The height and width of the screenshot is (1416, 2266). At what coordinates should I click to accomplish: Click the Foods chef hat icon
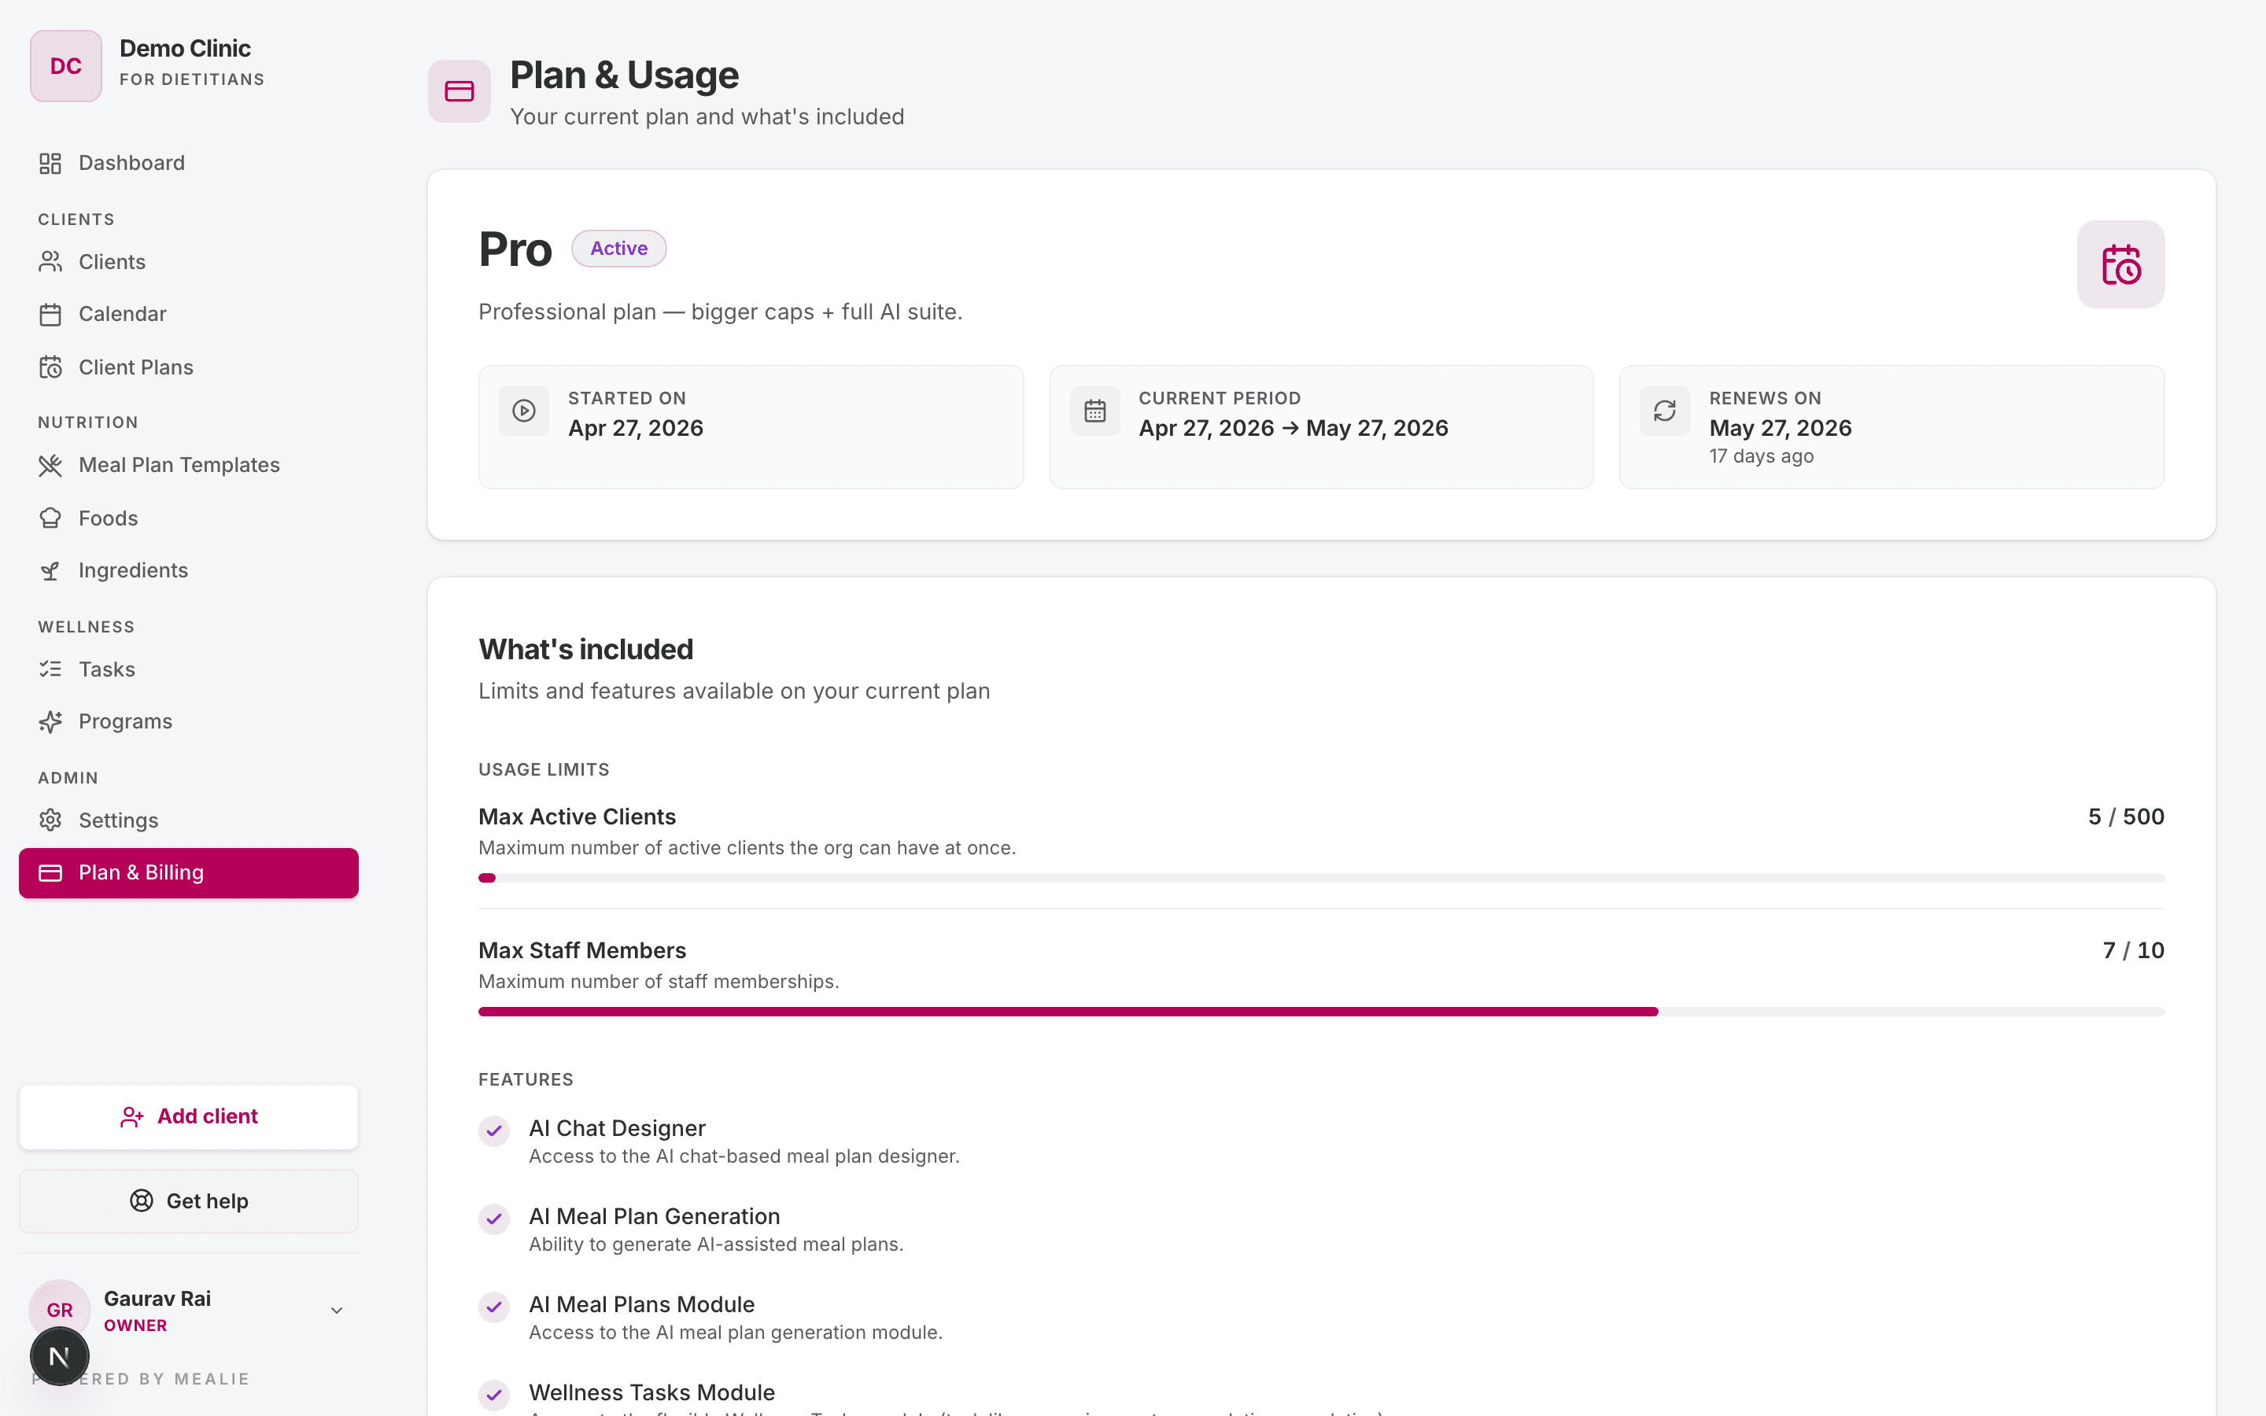click(50, 518)
